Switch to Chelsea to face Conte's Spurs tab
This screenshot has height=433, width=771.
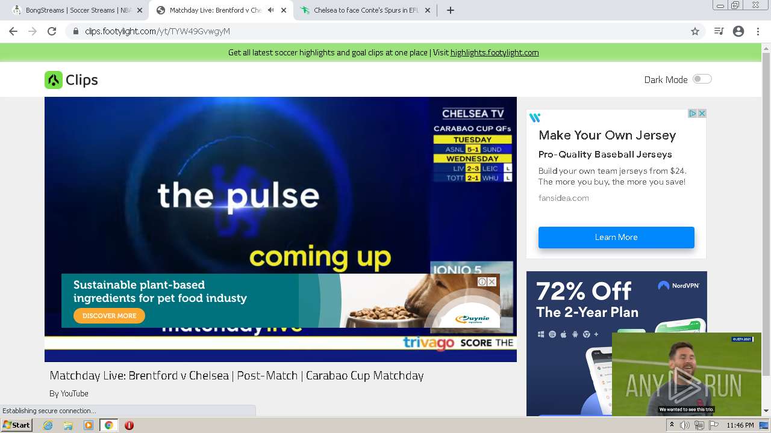pos(366,10)
